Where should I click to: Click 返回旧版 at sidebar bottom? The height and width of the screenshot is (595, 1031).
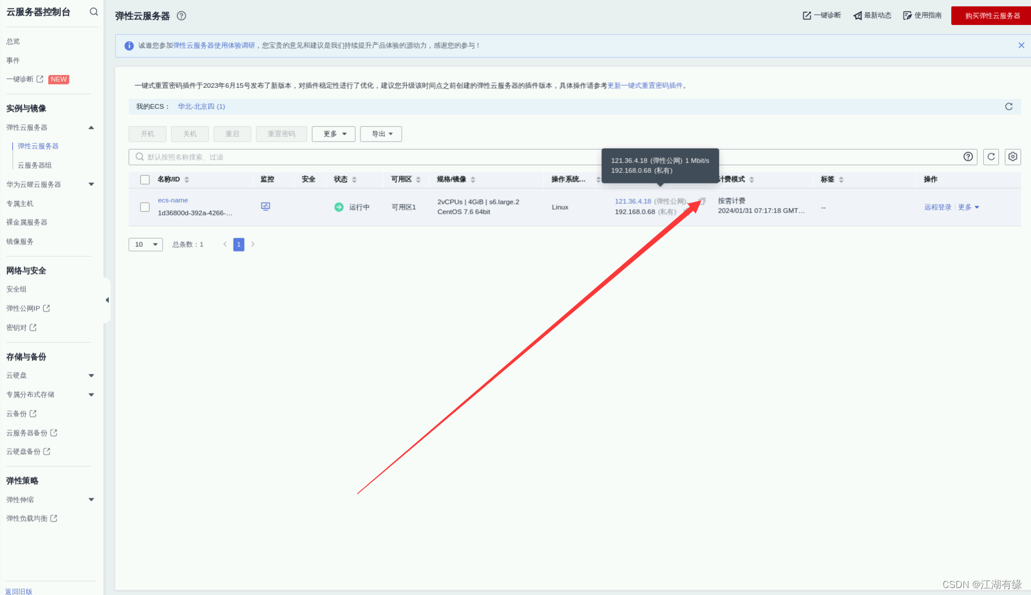[x=19, y=591]
